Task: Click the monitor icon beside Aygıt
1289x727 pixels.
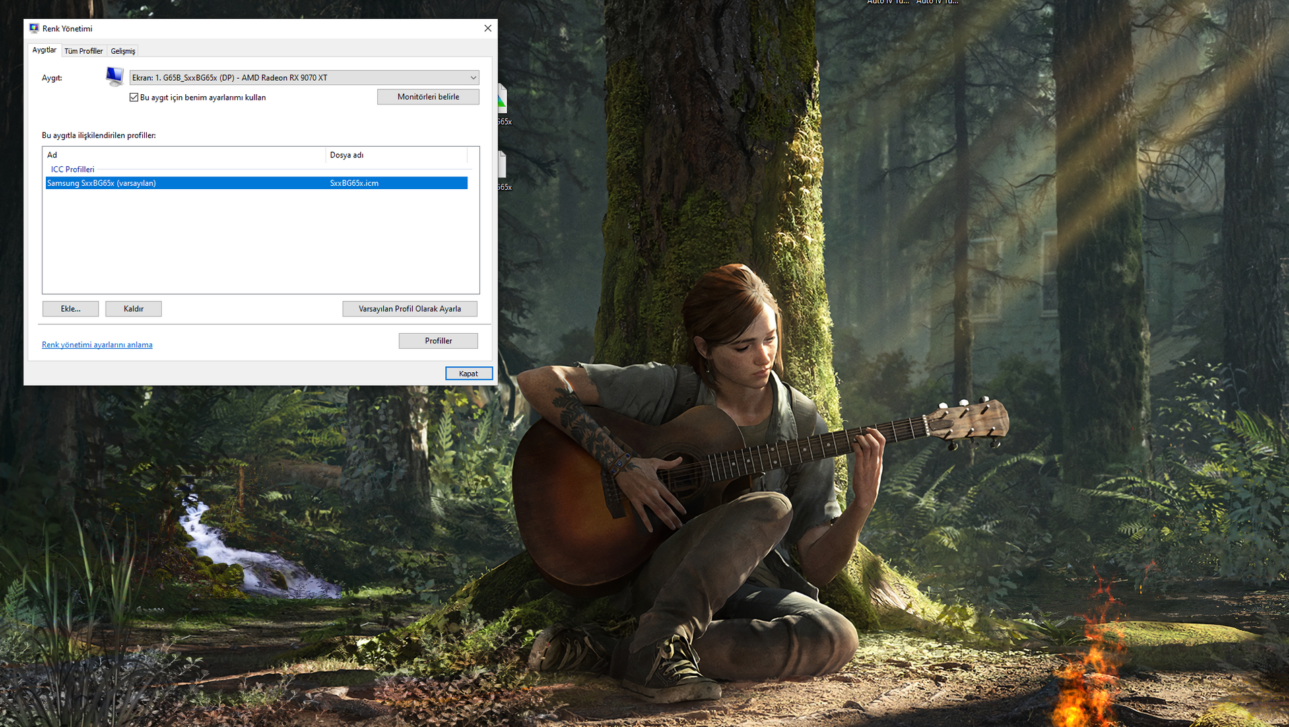Action: 114,77
